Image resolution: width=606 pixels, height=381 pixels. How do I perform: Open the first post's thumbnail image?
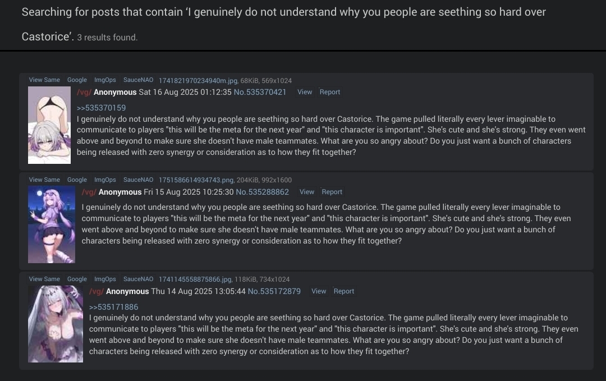click(49, 125)
